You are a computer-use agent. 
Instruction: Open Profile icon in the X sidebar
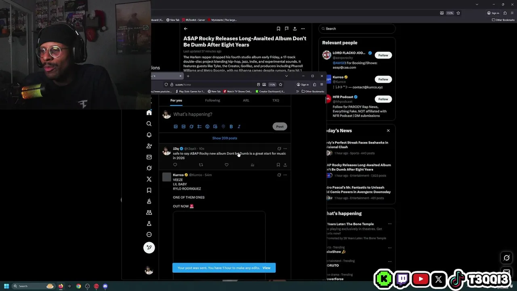click(x=149, y=224)
